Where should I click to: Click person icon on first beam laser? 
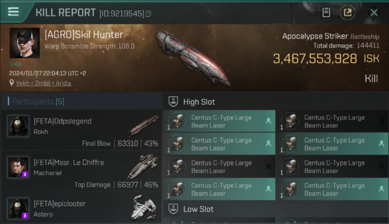[x=268, y=121]
